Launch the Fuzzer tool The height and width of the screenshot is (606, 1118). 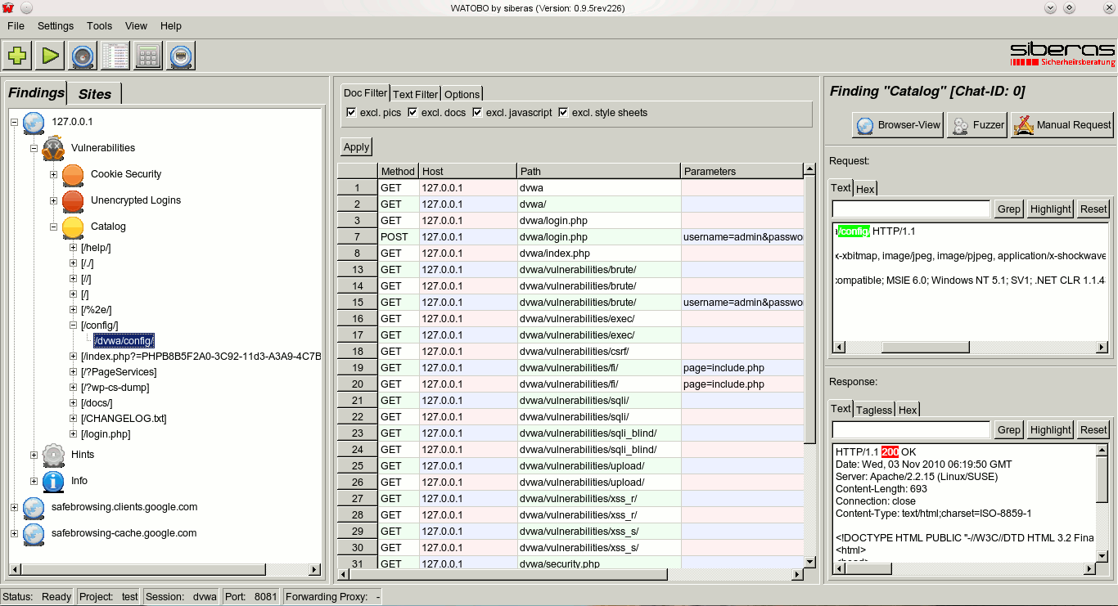click(x=977, y=125)
